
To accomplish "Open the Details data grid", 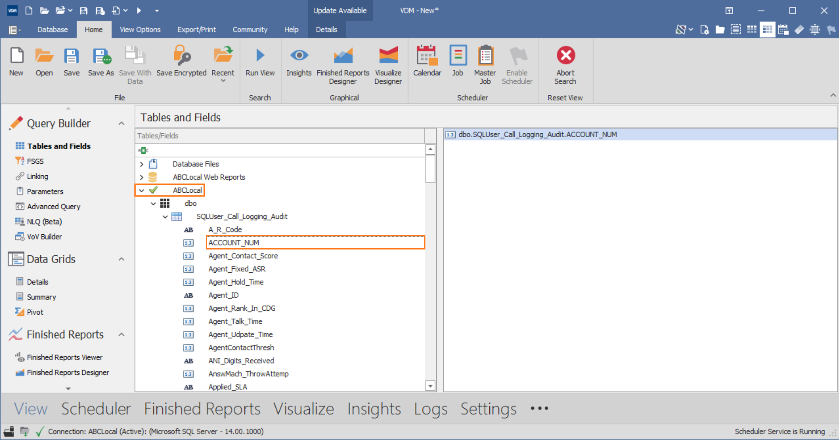I will coord(32,282).
